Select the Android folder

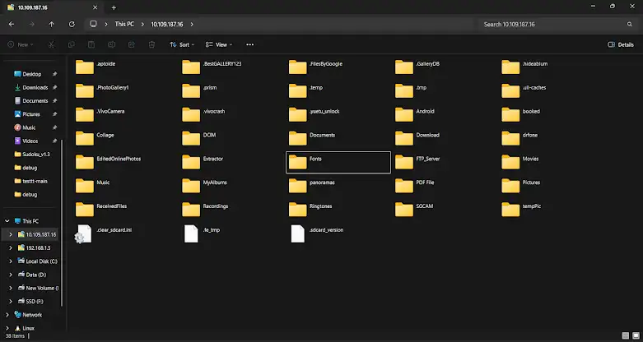pyautogui.click(x=415, y=114)
